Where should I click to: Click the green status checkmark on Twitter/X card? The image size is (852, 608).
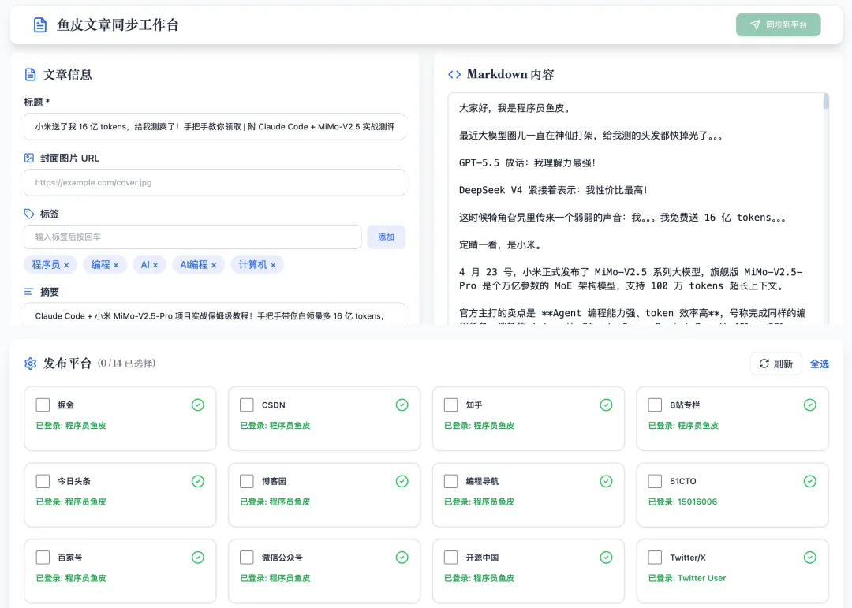coord(809,557)
